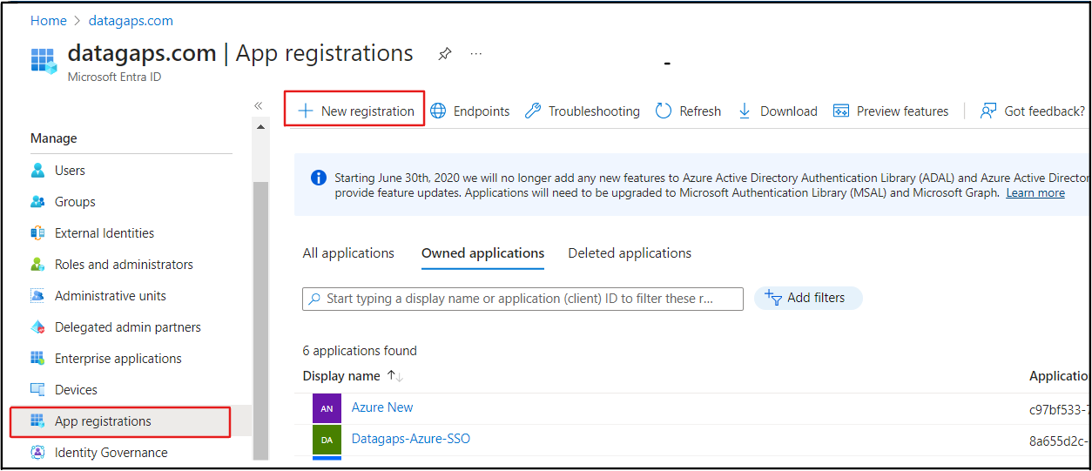Viewport: 1092px width, 471px height.
Task: Click the Got feedback? toolbar label
Action: [x=1045, y=111]
